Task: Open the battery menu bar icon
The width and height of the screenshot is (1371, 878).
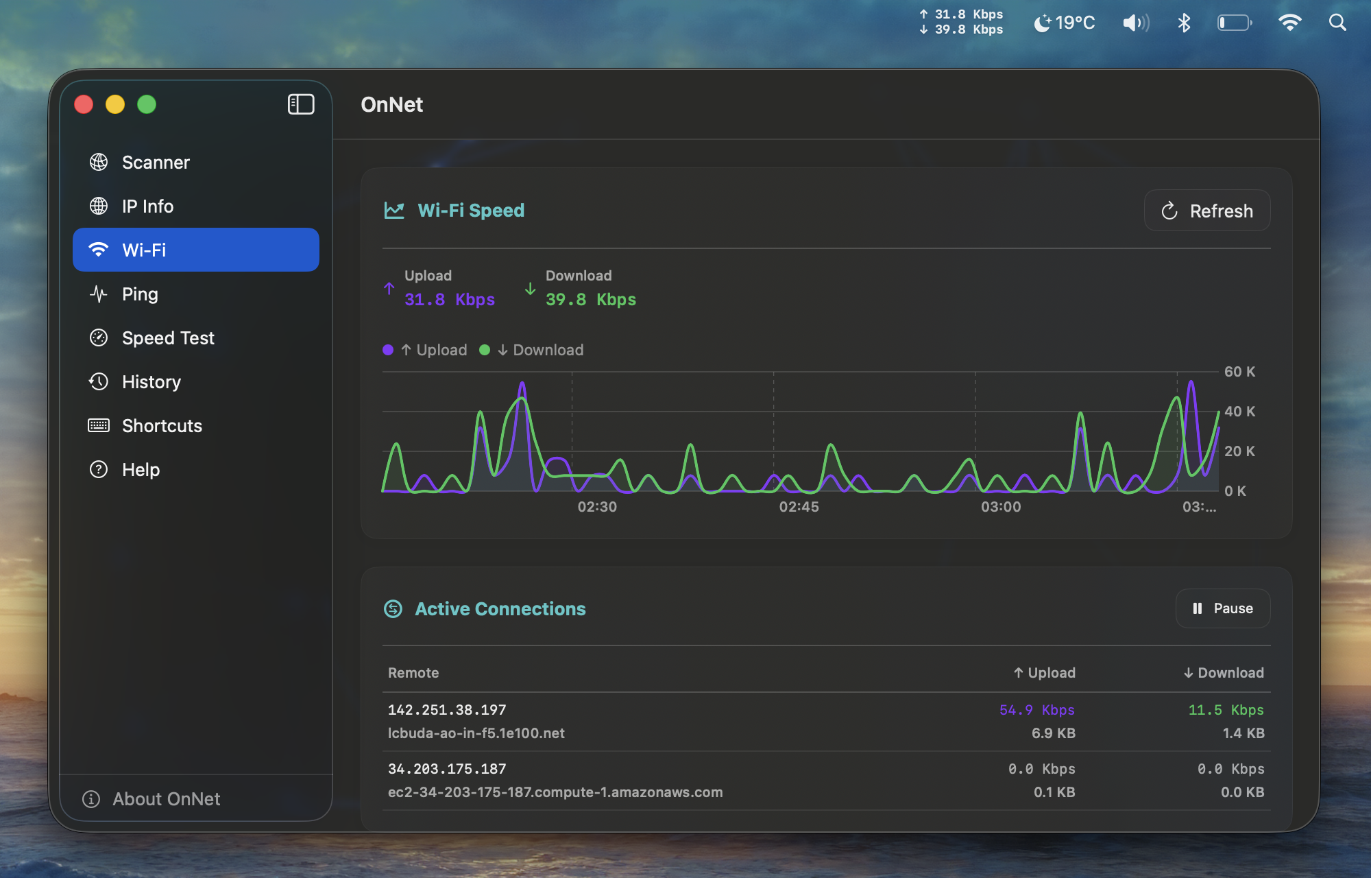Action: coord(1235,23)
